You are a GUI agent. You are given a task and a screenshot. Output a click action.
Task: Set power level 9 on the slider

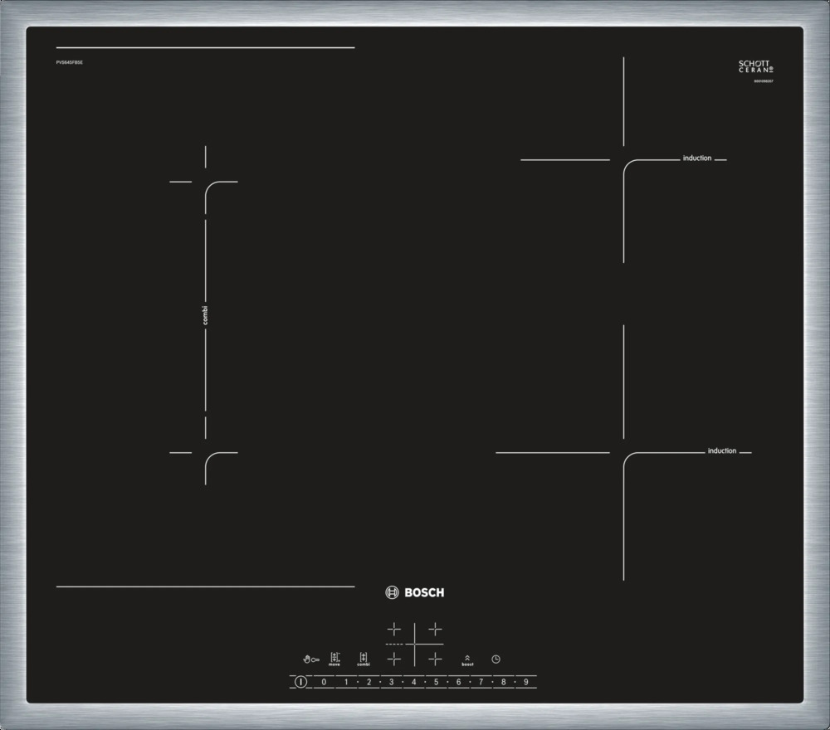(525, 682)
